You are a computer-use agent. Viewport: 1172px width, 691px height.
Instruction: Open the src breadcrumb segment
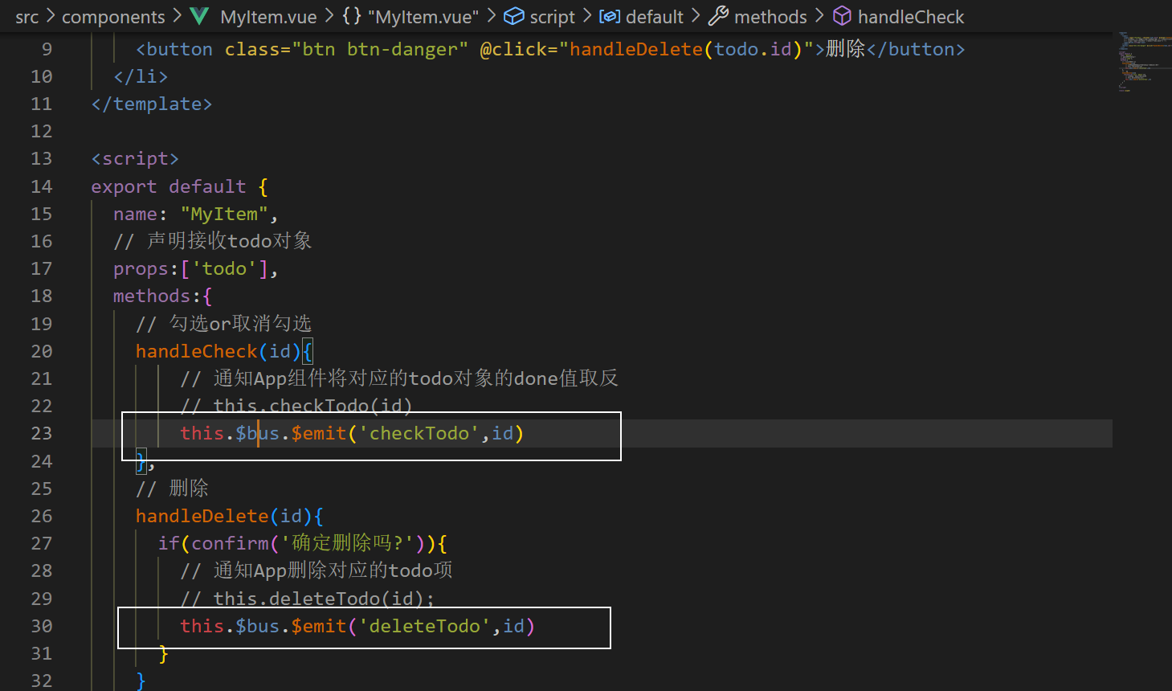pyautogui.click(x=27, y=17)
